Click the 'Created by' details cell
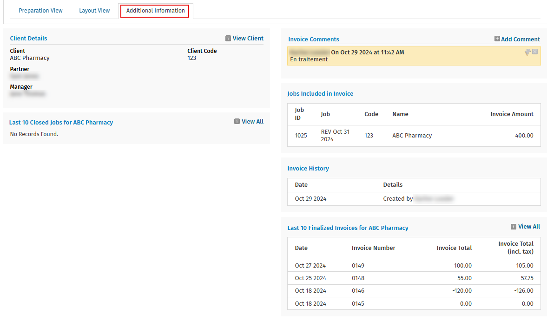This screenshot has width=547, height=321. pos(418,199)
